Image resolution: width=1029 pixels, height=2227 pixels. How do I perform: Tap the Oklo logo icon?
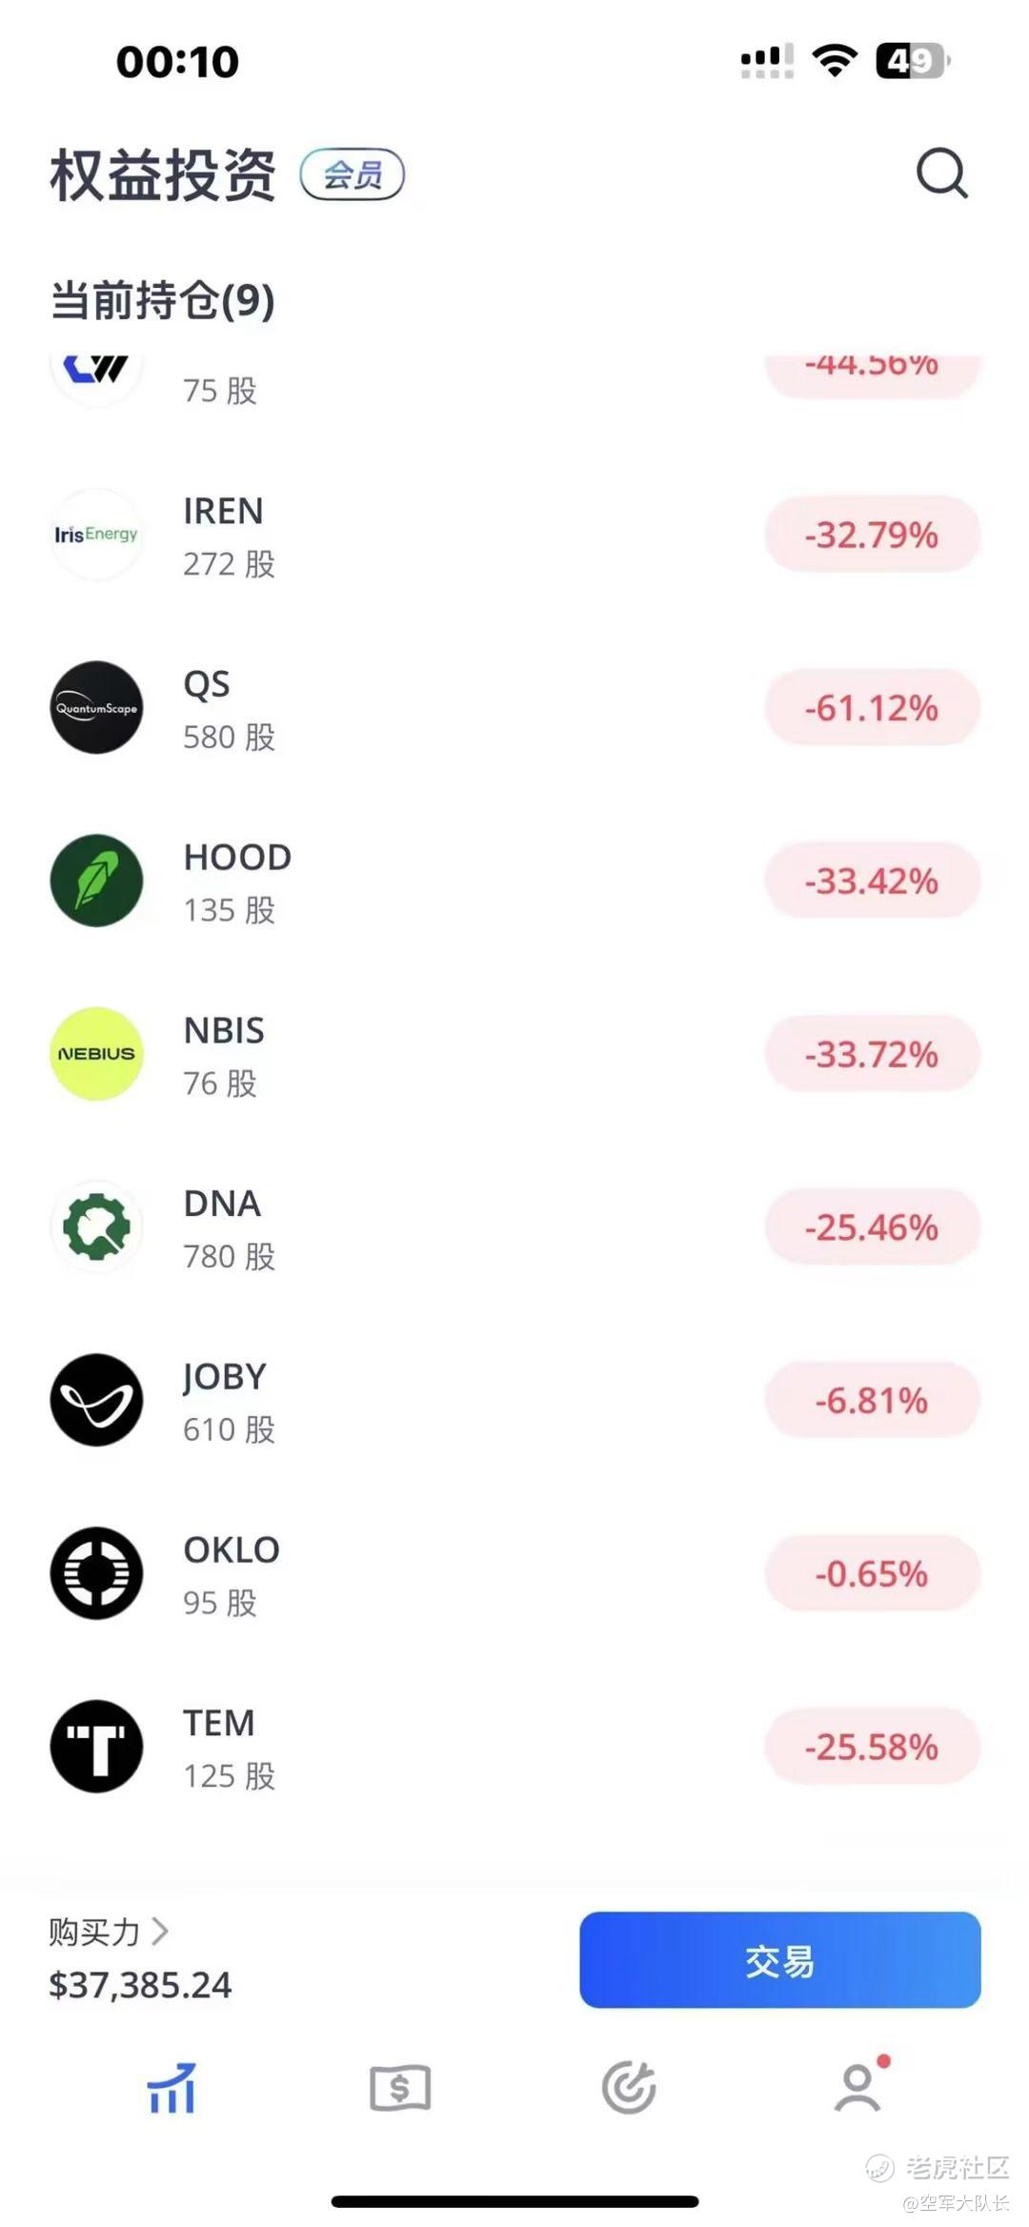(x=96, y=1573)
